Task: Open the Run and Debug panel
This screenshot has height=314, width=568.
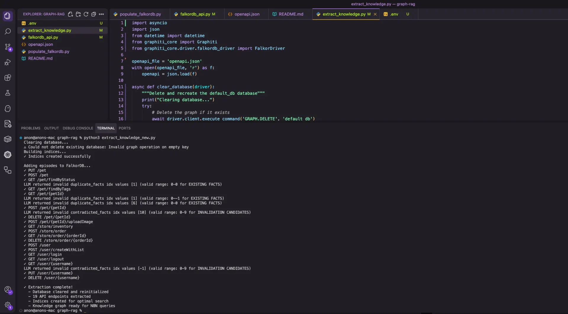Action: [8, 62]
